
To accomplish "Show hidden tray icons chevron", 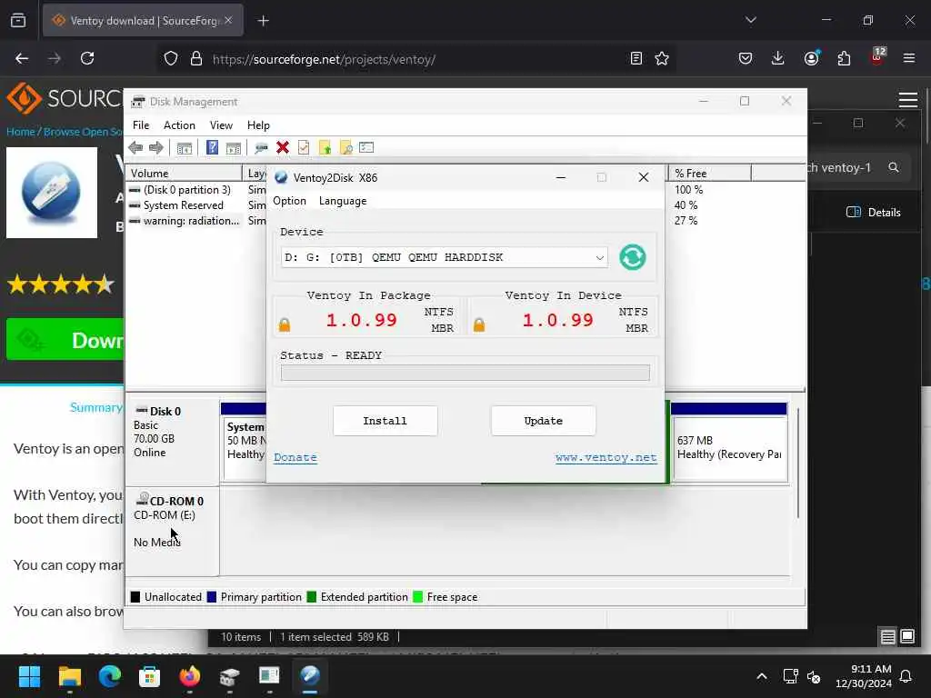I will [762, 676].
